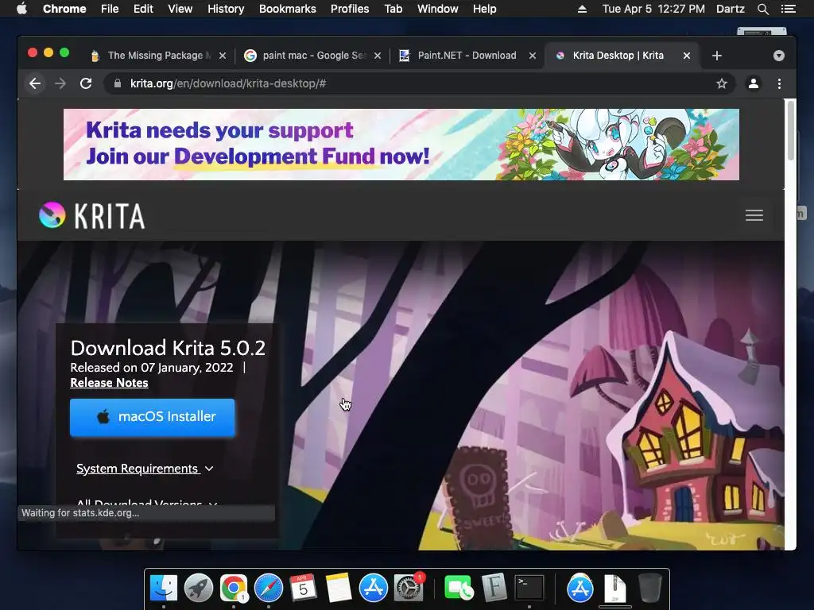Open the Krita hamburger navigation menu
This screenshot has width=814, height=610.
(x=754, y=215)
